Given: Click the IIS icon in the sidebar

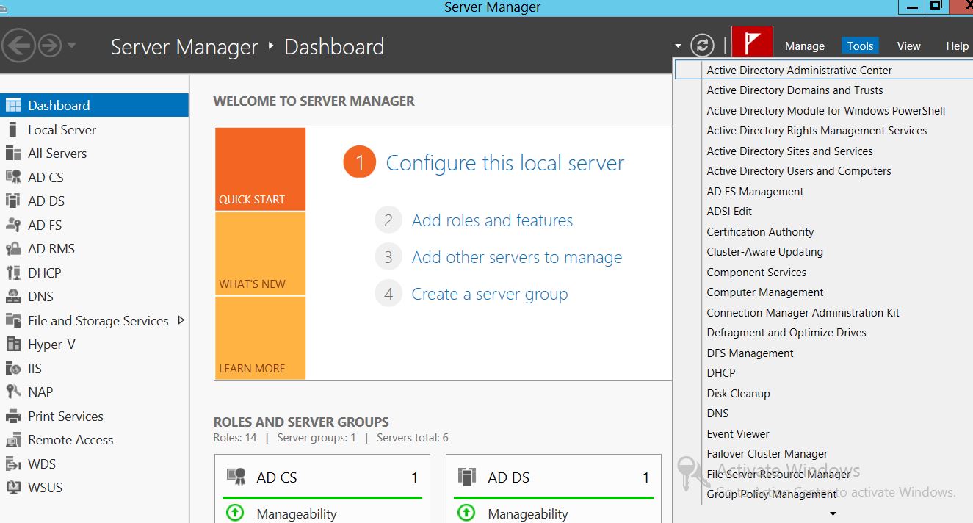Looking at the screenshot, I should click(12, 369).
